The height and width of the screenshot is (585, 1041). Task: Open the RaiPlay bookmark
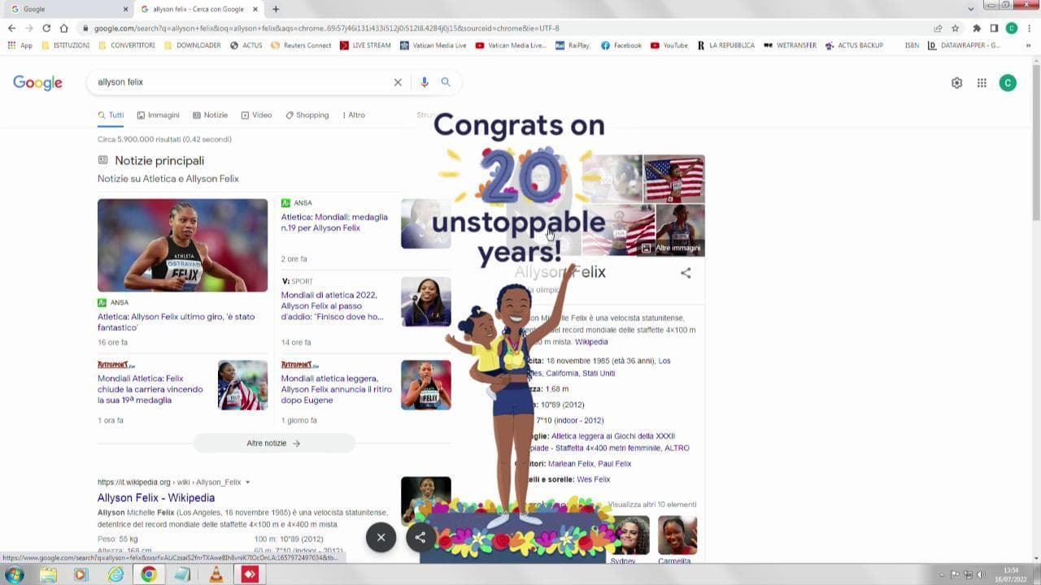(573, 45)
